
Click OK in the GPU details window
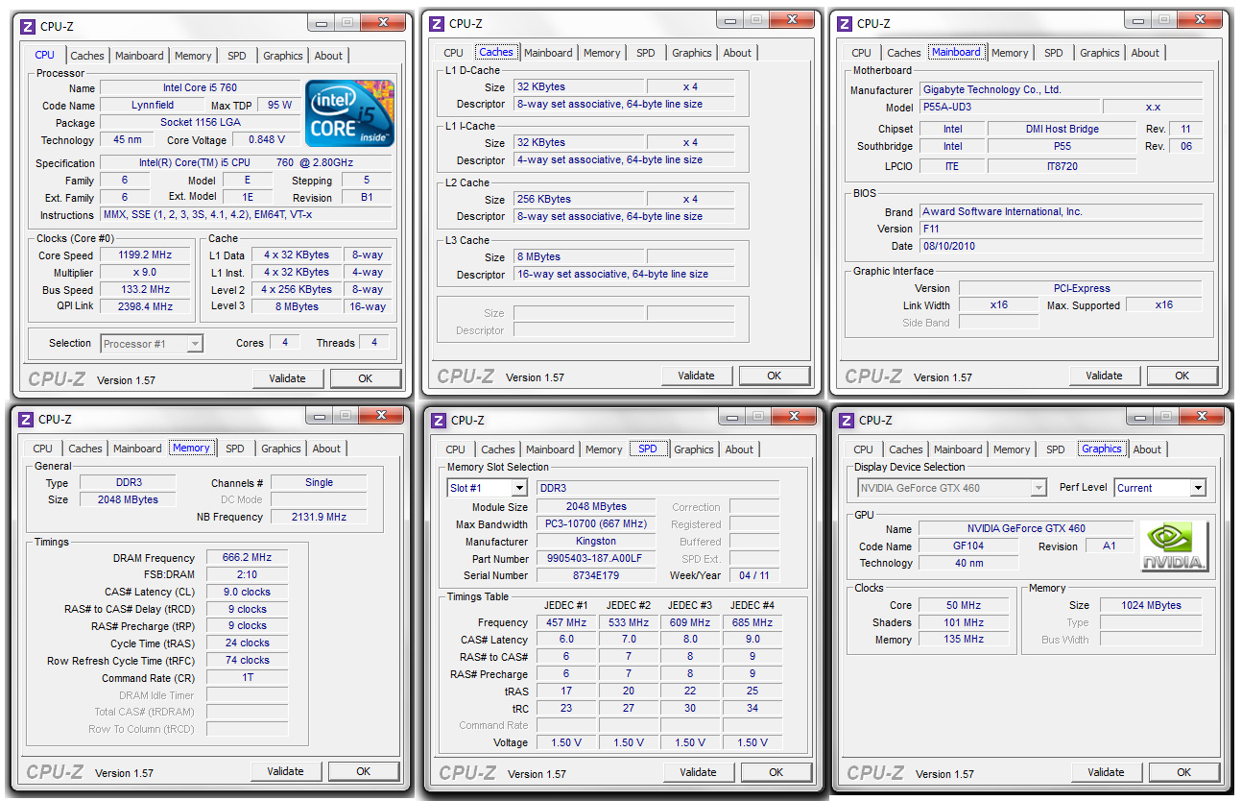point(1184,772)
